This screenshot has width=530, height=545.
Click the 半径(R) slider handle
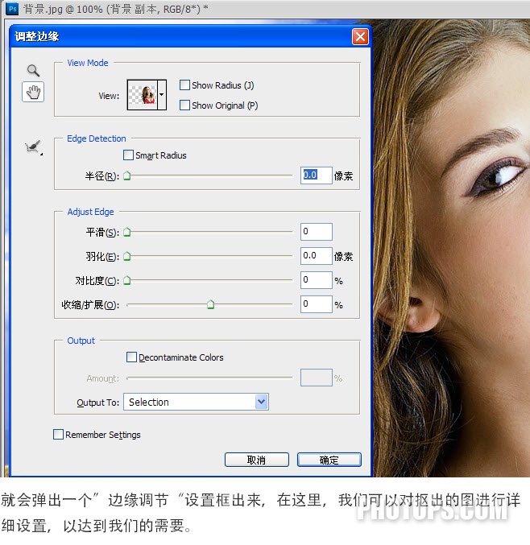coord(127,175)
